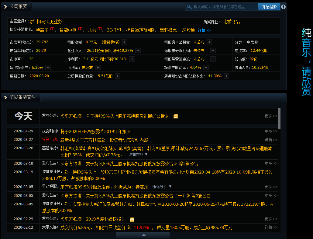Click the arrow icon beside 公司概要
Image resolution: width=313 pixels, height=239 pixels.
coord(5,7)
